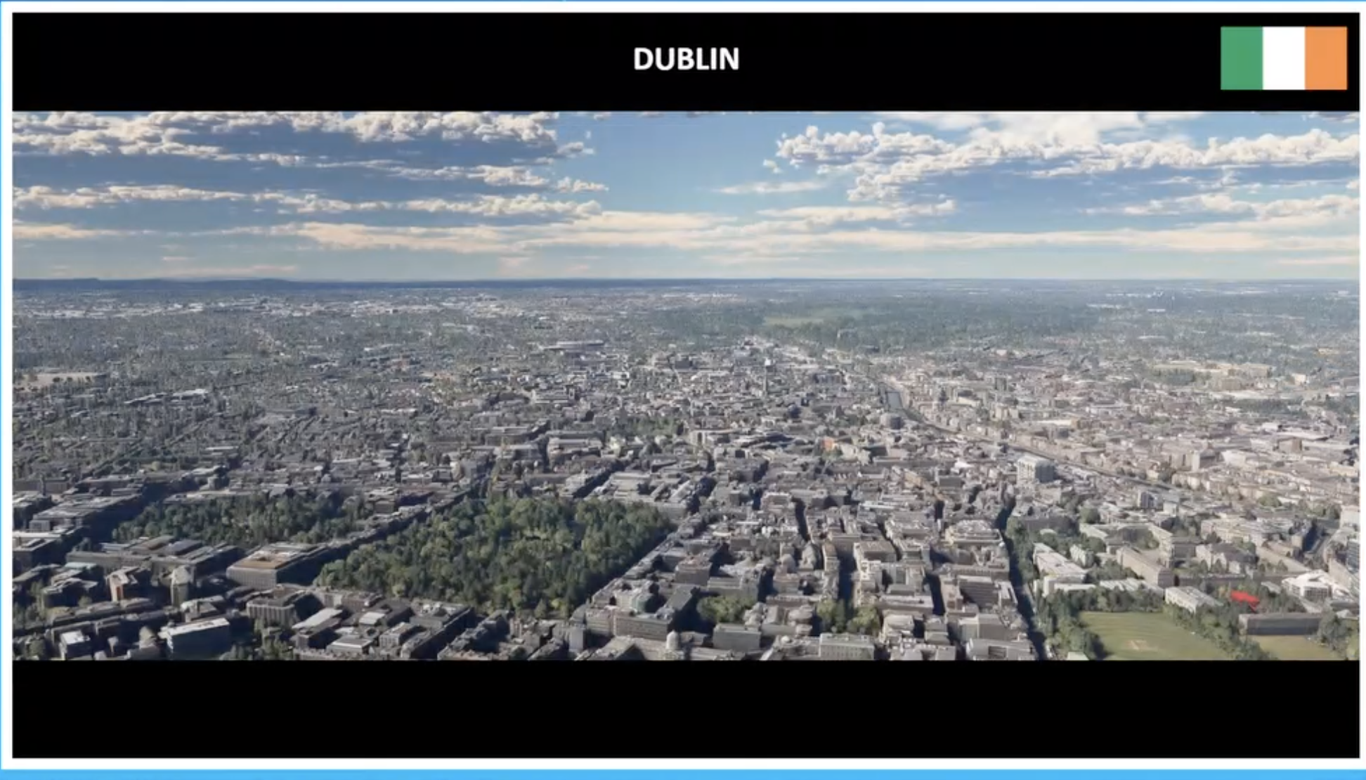
Task: Click the DUBLIN title text
Action: coord(686,59)
